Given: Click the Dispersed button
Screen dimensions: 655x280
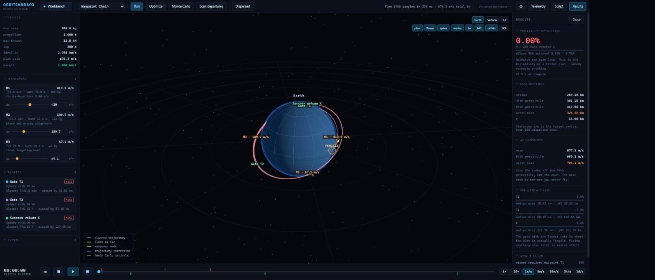Looking at the screenshot, I should pyautogui.click(x=243, y=6).
